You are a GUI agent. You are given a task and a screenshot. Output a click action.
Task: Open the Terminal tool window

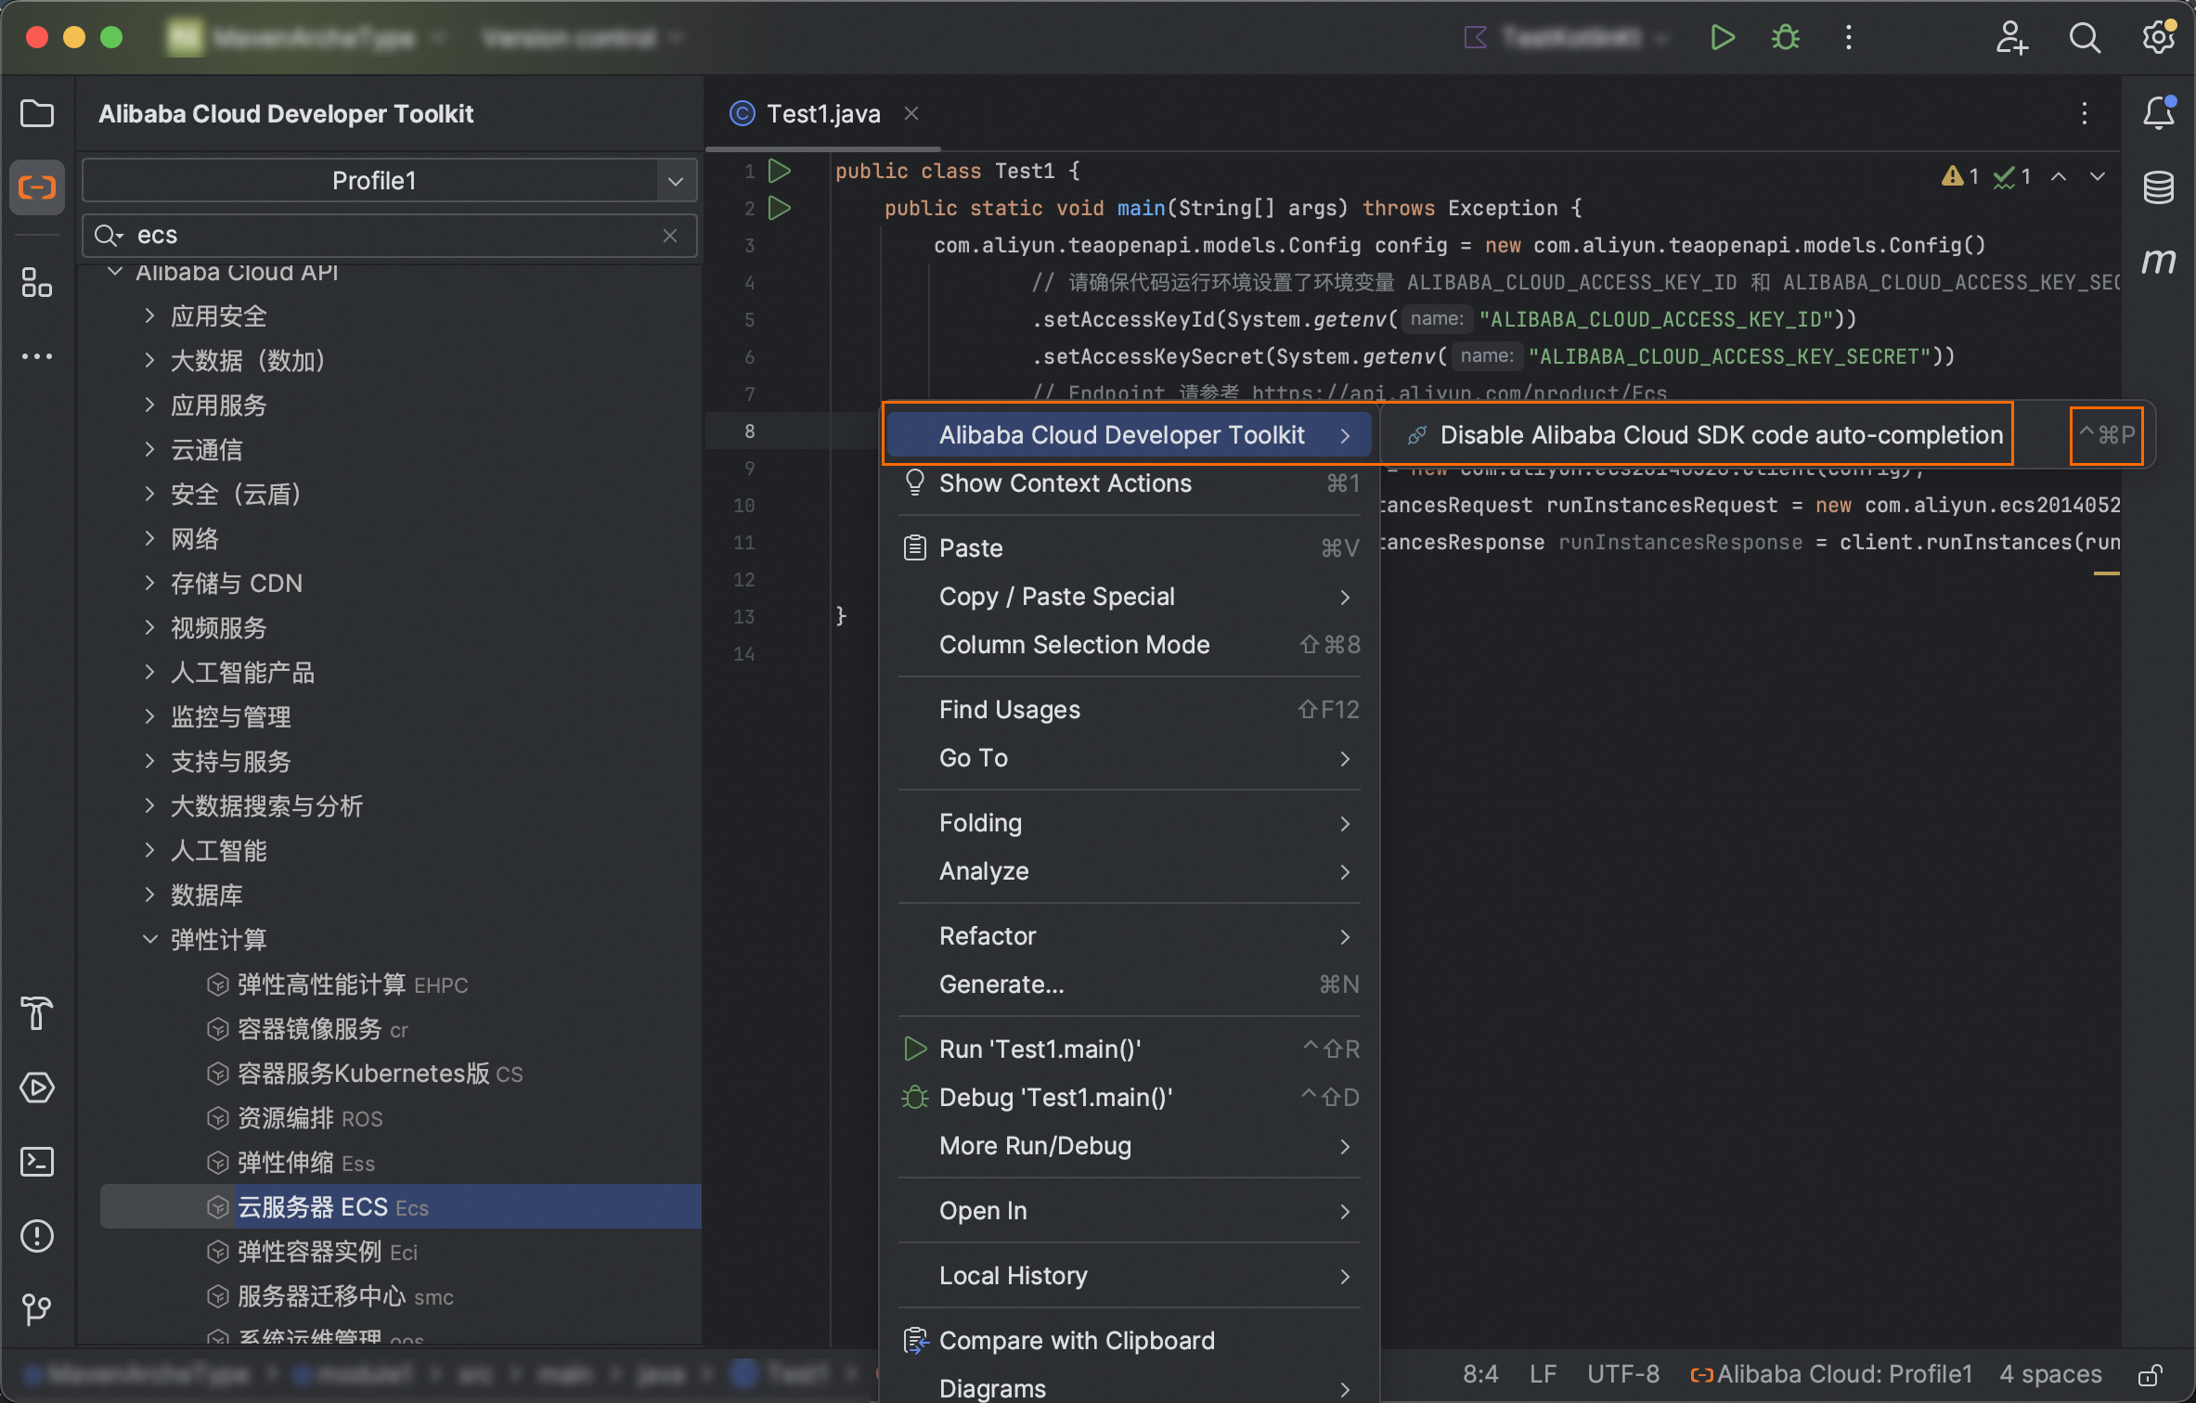[37, 1162]
